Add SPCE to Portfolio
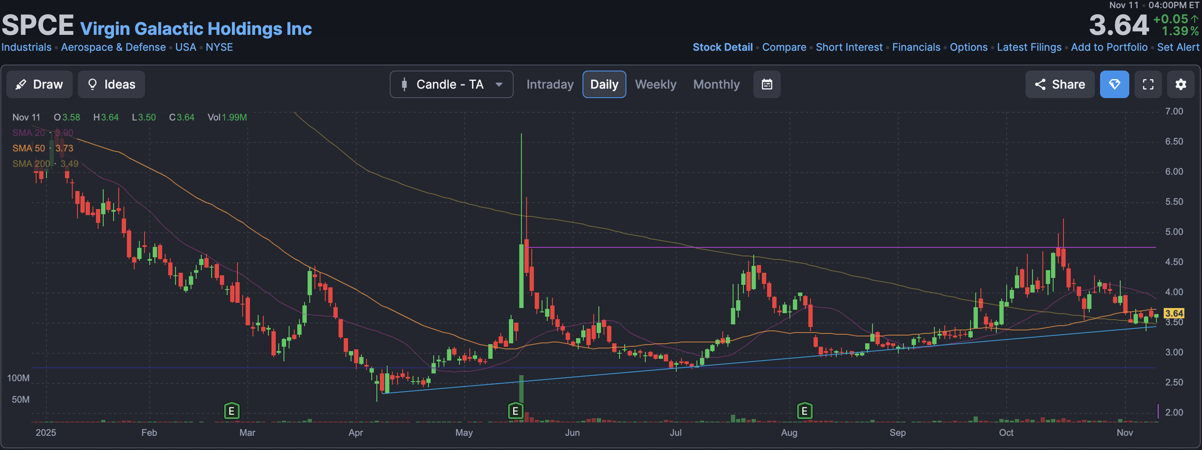 click(1109, 47)
